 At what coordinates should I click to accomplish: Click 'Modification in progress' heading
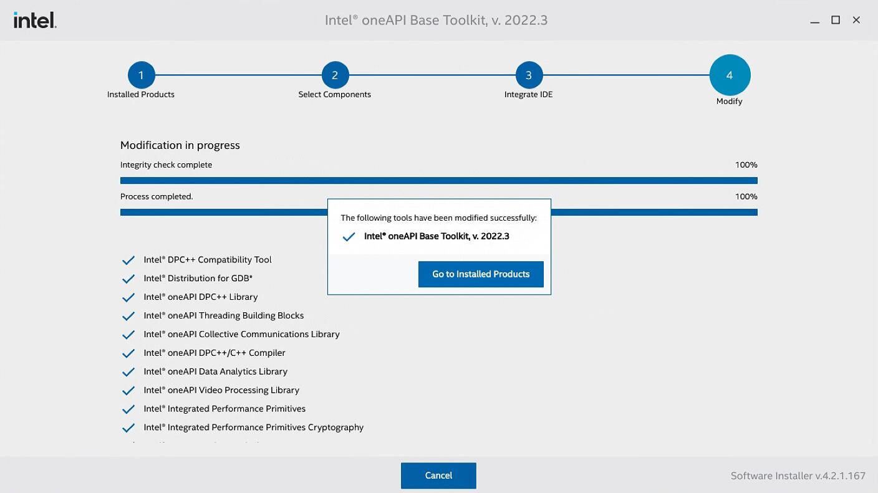point(180,145)
